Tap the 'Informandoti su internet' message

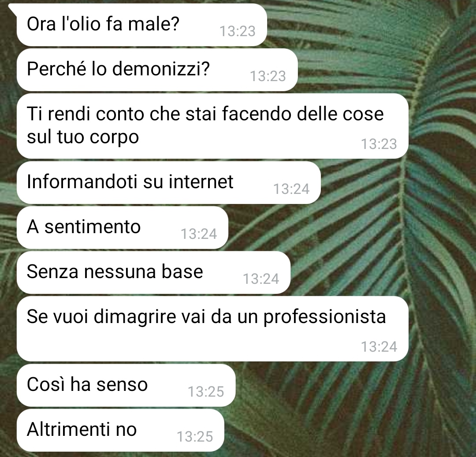click(168, 183)
